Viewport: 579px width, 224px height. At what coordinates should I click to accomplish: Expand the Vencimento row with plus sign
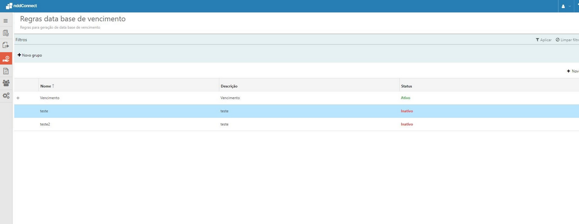pyautogui.click(x=18, y=98)
